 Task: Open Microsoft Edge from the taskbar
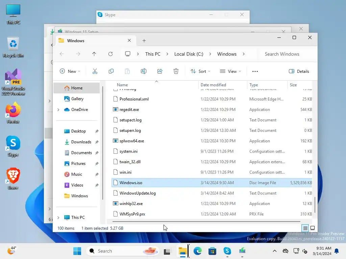coord(197,251)
